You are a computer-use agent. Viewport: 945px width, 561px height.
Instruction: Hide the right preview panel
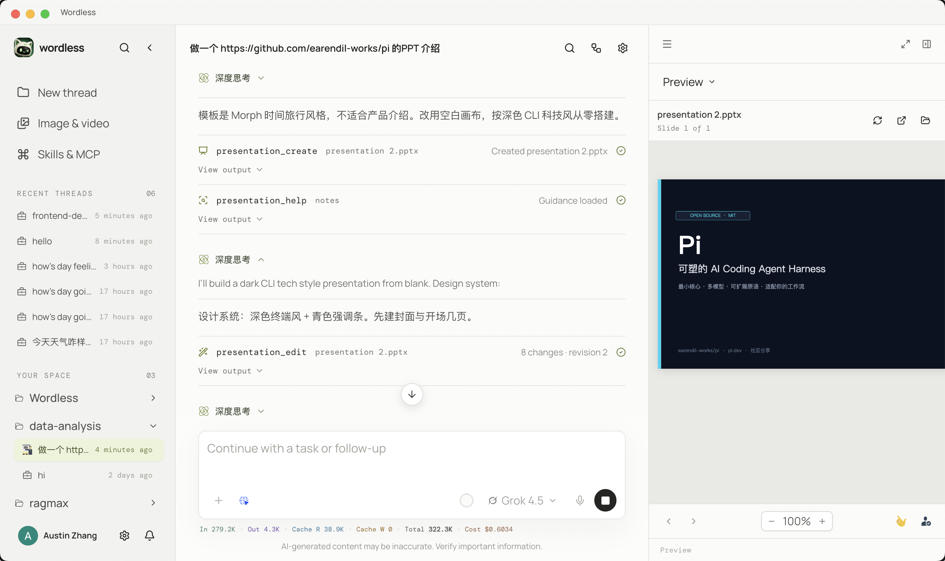pos(927,44)
